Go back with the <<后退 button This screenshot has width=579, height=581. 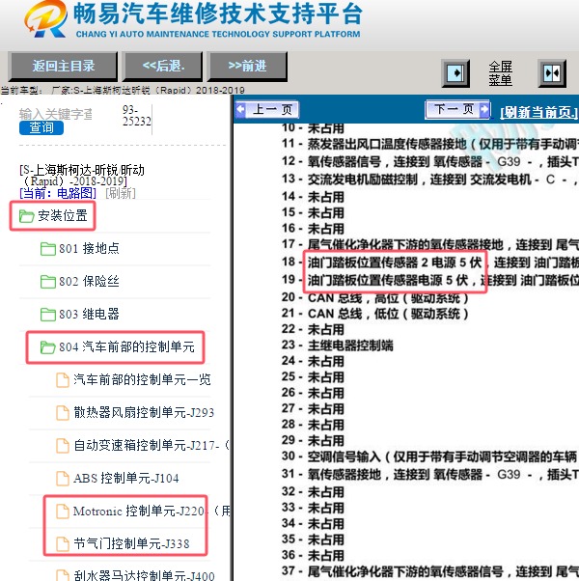163,67
